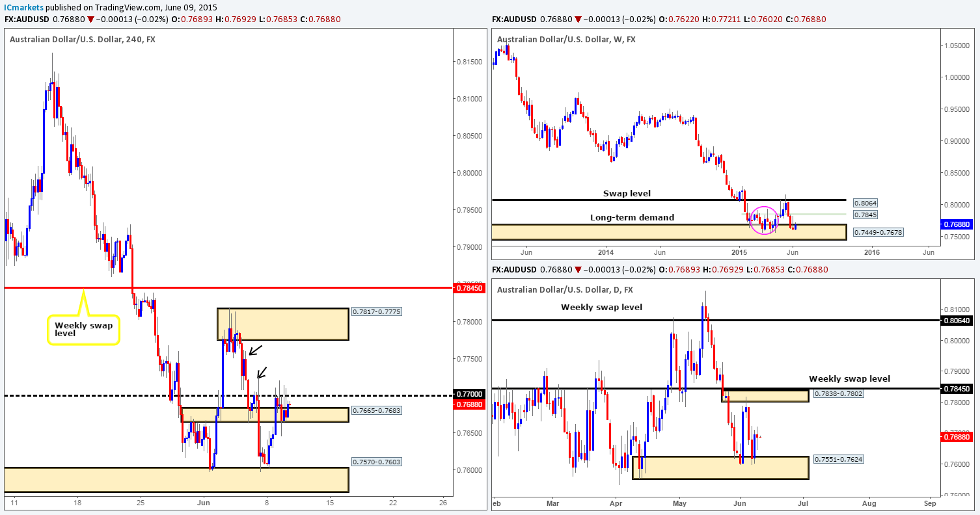Image resolution: width=980 pixels, height=515 pixels.
Task: Select zone label '0.7570-0.7603'
Action: (376, 462)
